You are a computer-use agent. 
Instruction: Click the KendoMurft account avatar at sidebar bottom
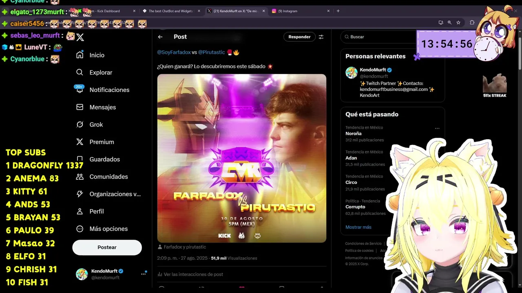point(82,274)
